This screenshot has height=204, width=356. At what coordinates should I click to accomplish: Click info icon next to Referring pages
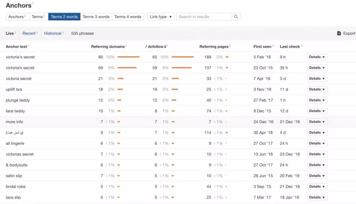click(x=230, y=46)
